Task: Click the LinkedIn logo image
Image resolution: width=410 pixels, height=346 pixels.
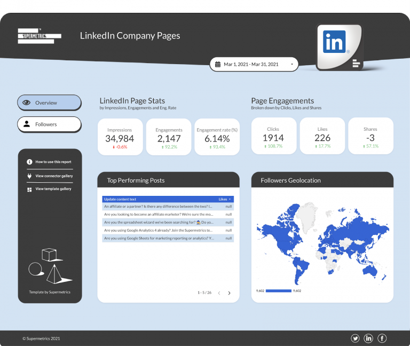Action: [x=339, y=47]
